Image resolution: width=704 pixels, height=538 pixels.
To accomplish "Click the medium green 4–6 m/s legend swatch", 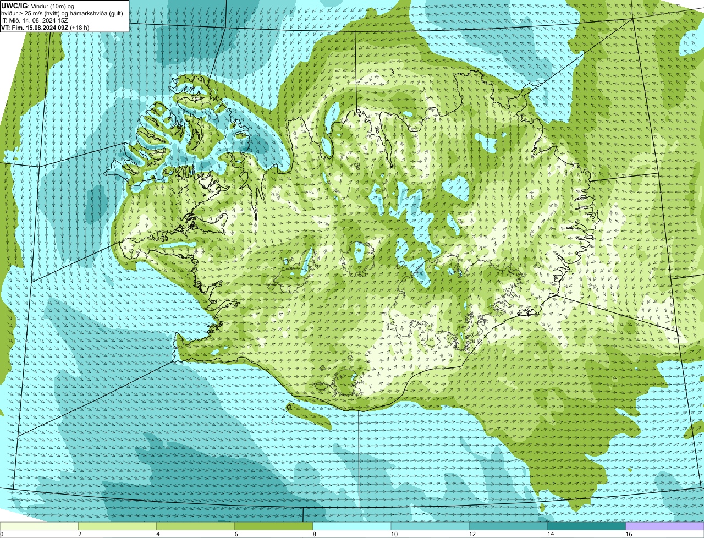I will click(x=196, y=526).
